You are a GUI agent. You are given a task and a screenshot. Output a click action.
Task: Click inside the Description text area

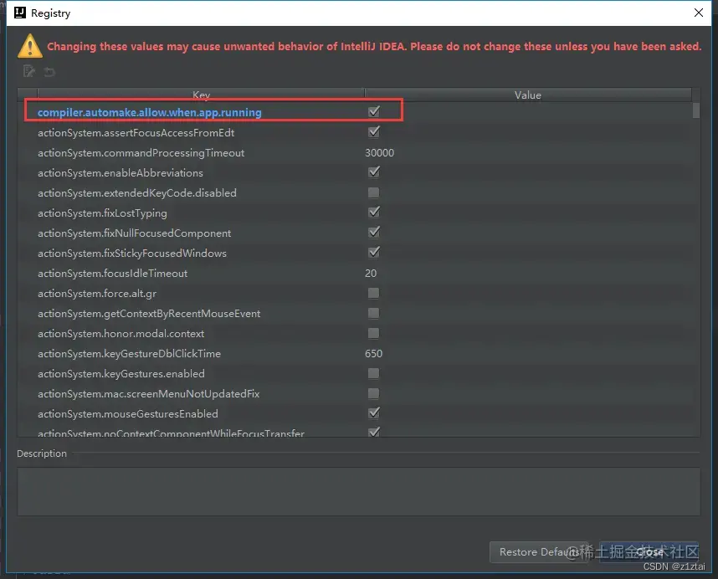point(358,492)
